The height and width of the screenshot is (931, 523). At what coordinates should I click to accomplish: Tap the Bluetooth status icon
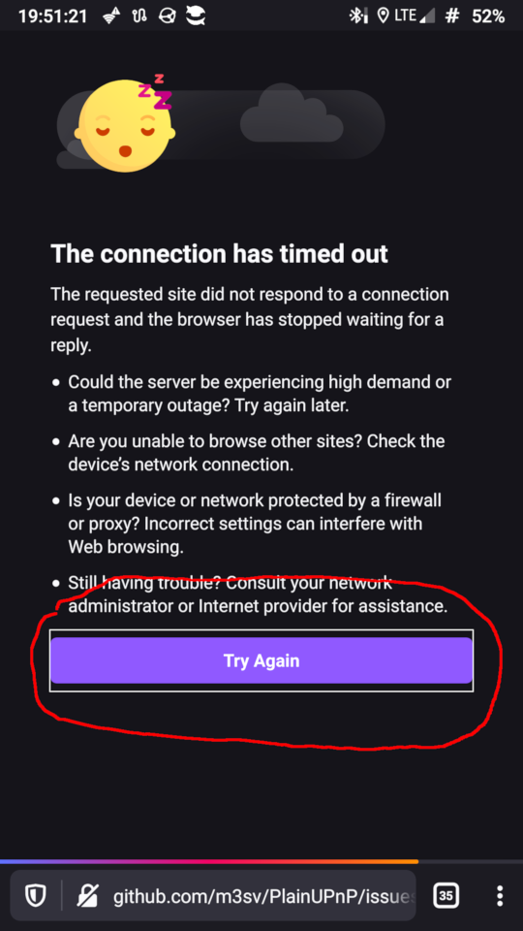pyautogui.click(x=358, y=16)
